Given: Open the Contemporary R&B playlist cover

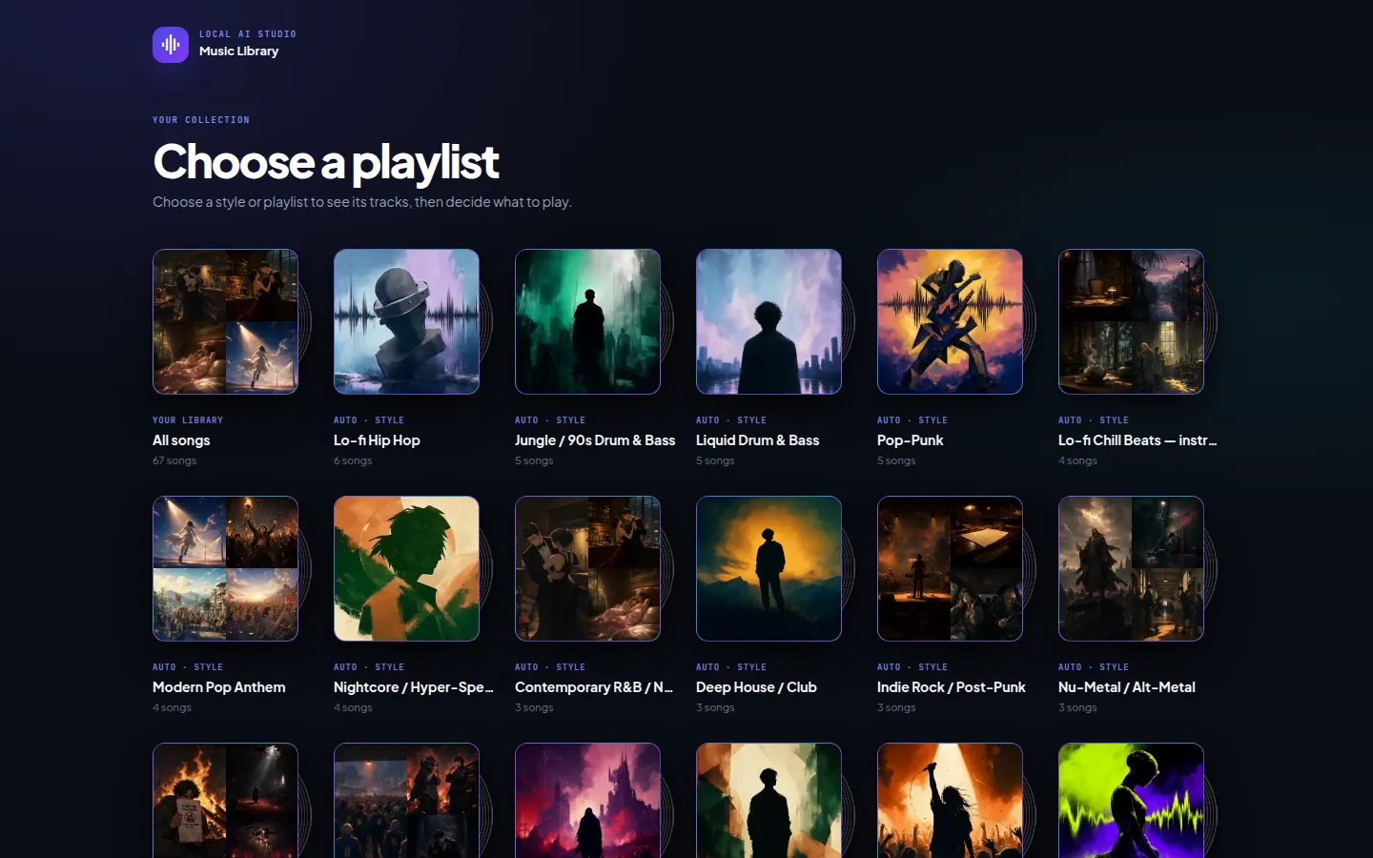Looking at the screenshot, I should 587,568.
